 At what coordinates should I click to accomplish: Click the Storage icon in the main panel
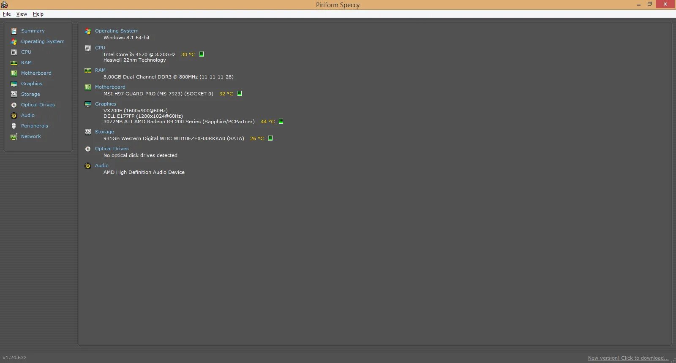click(x=88, y=132)
